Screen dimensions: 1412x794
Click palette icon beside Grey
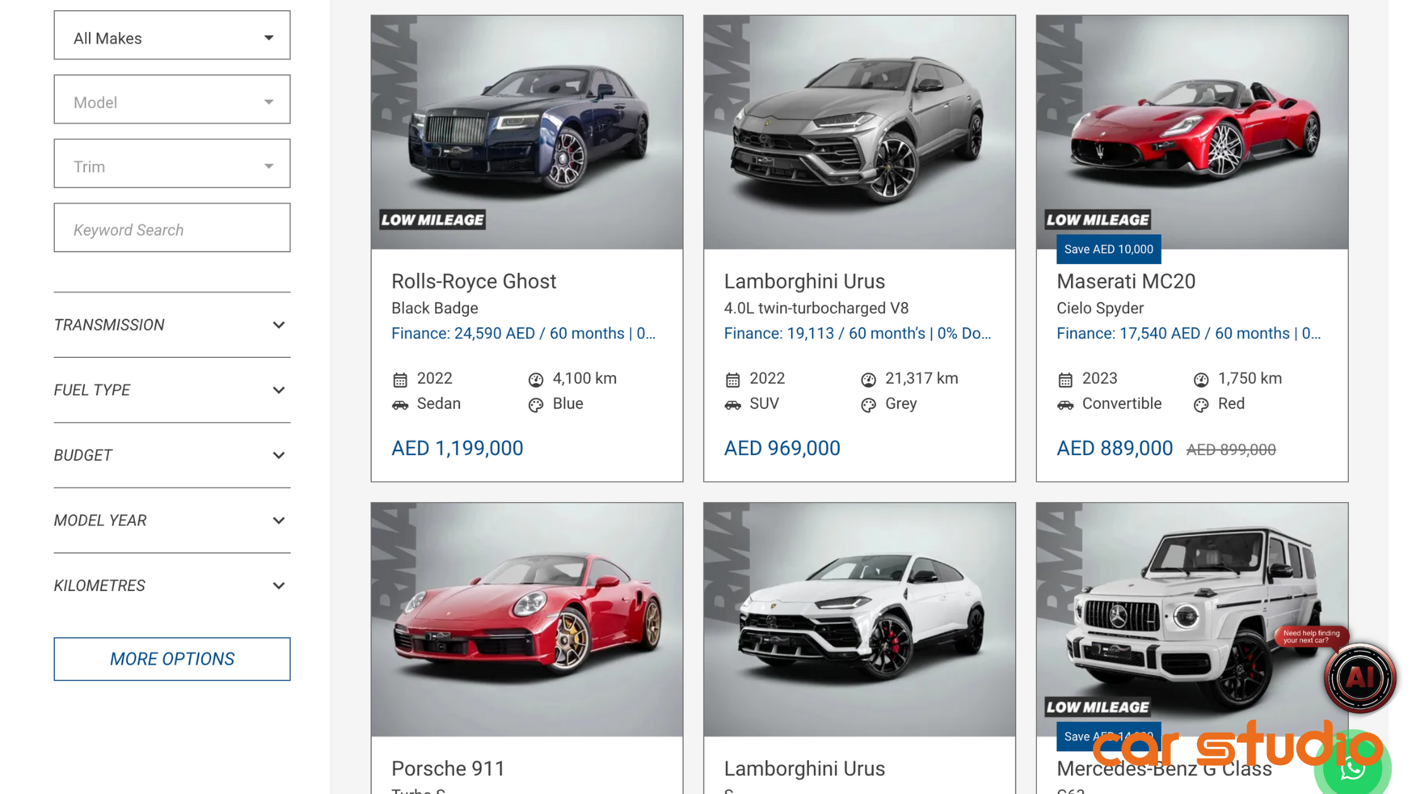[x=868, y=405]
